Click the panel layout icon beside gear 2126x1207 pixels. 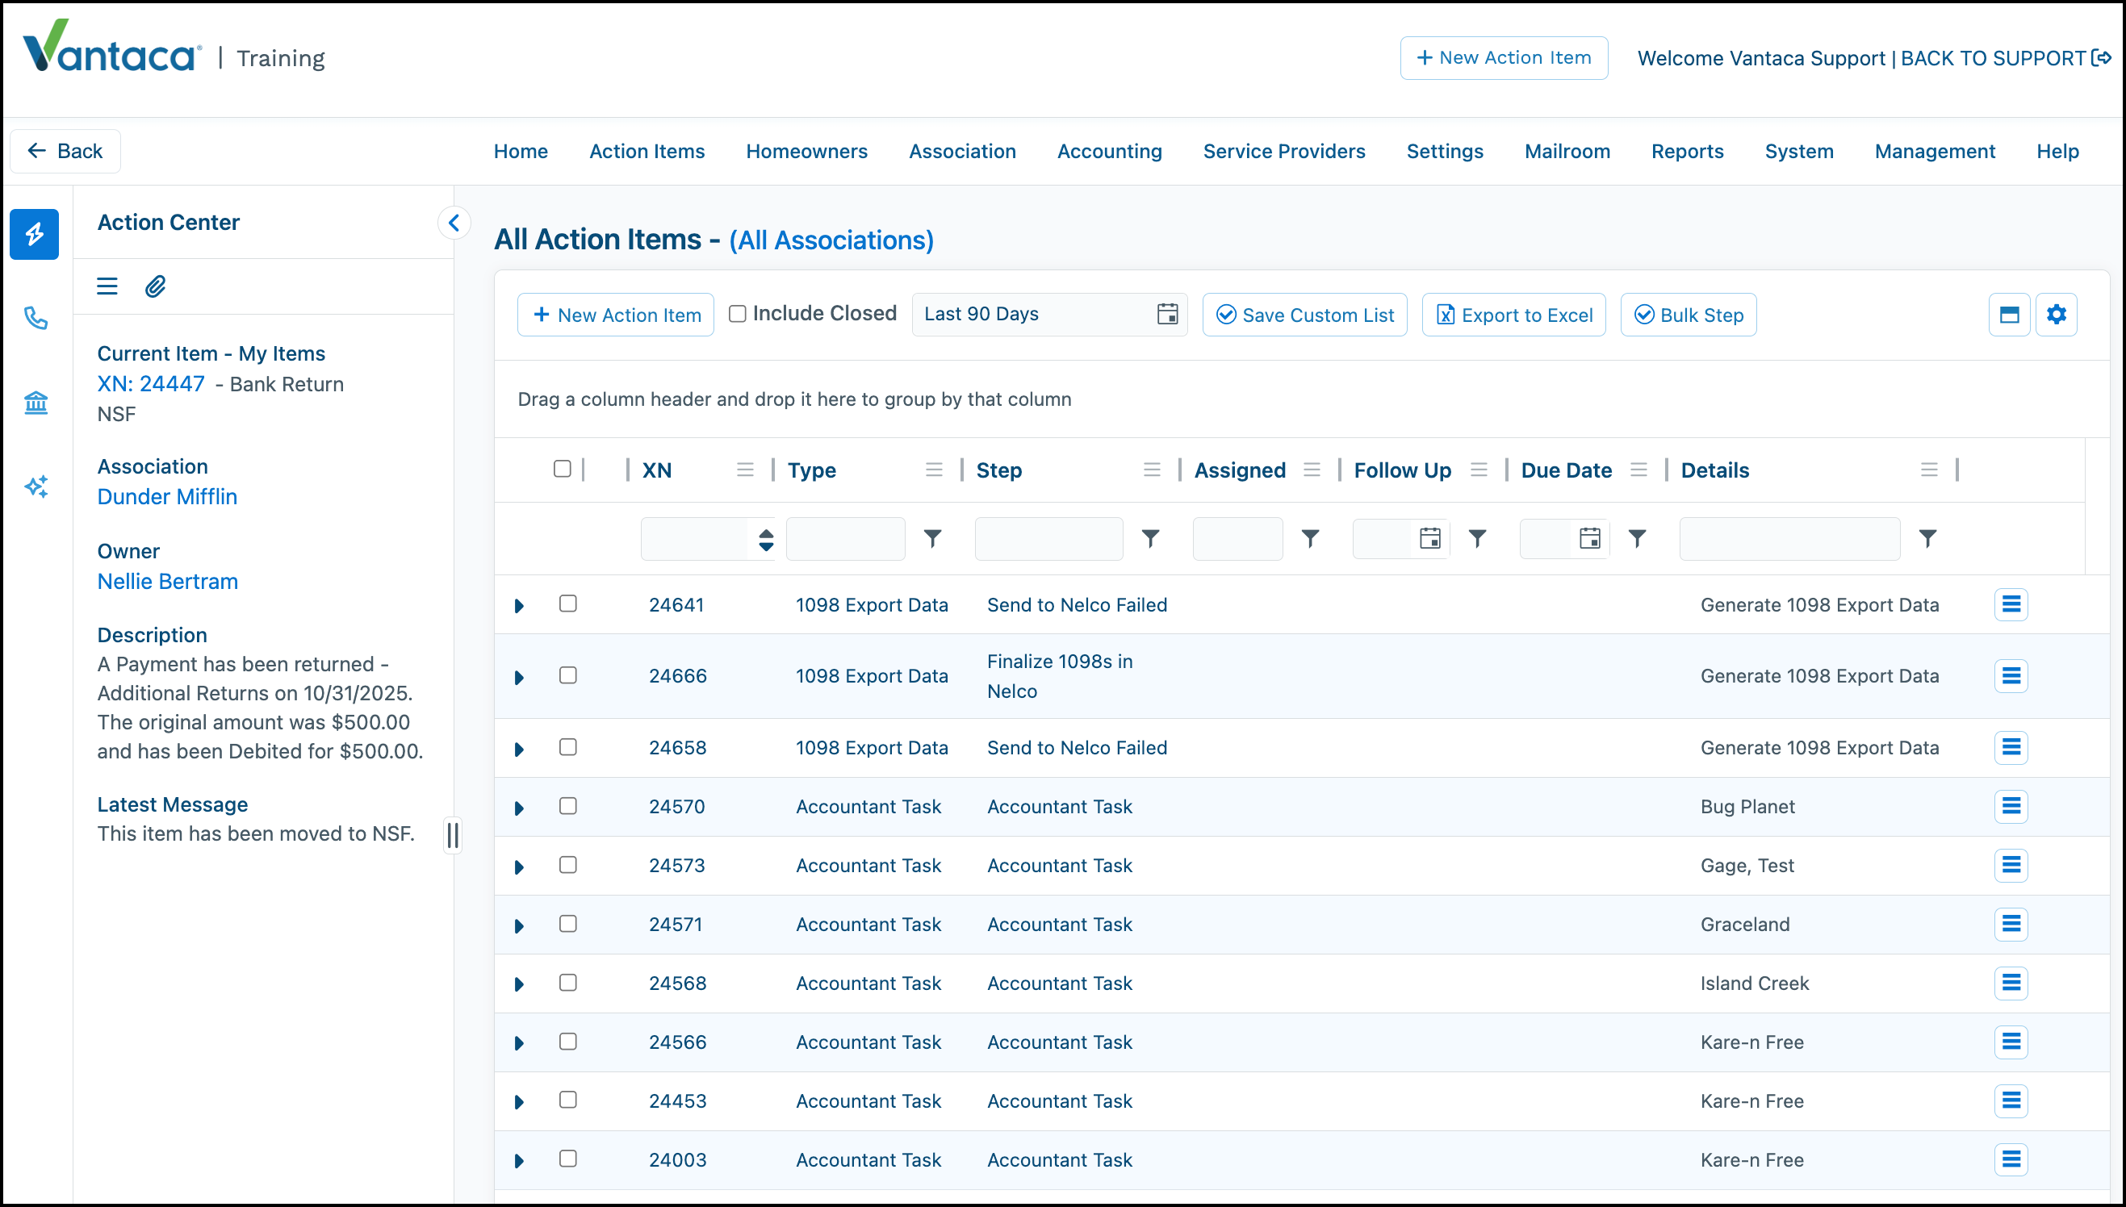pos(2009,315)
